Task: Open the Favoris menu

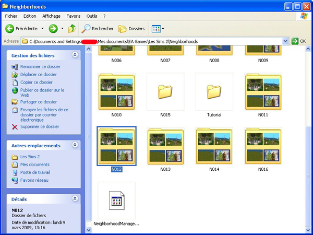Action: [74, 16]
